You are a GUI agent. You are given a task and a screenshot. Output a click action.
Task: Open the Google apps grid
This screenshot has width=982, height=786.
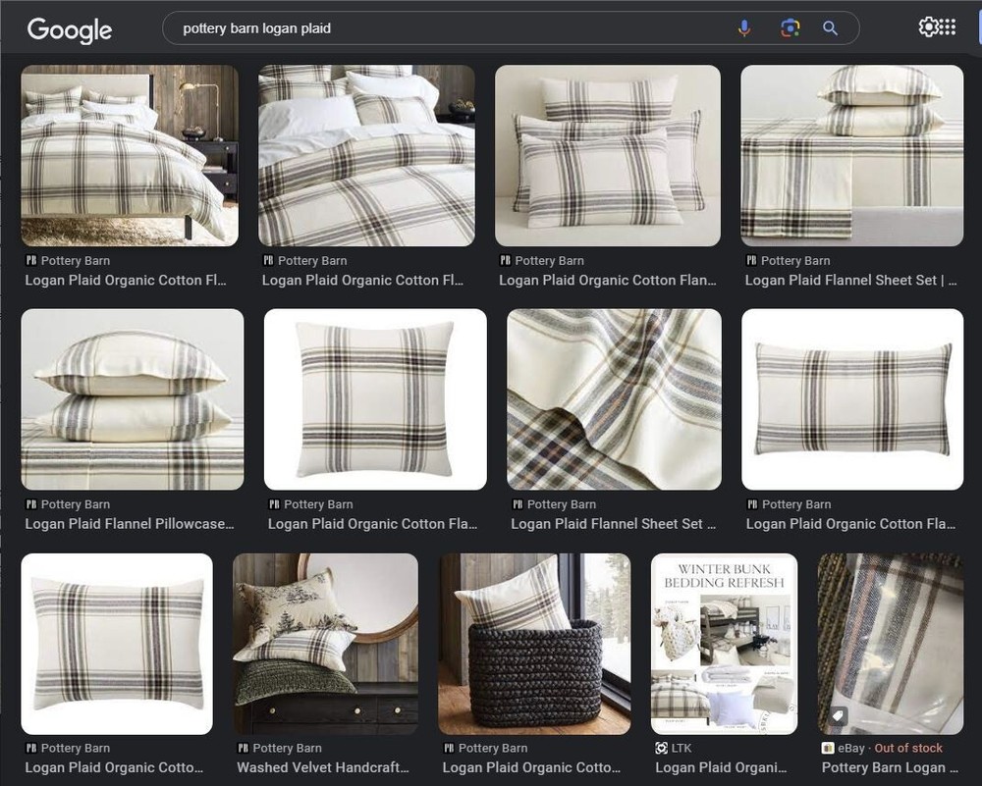click(947, 27)
